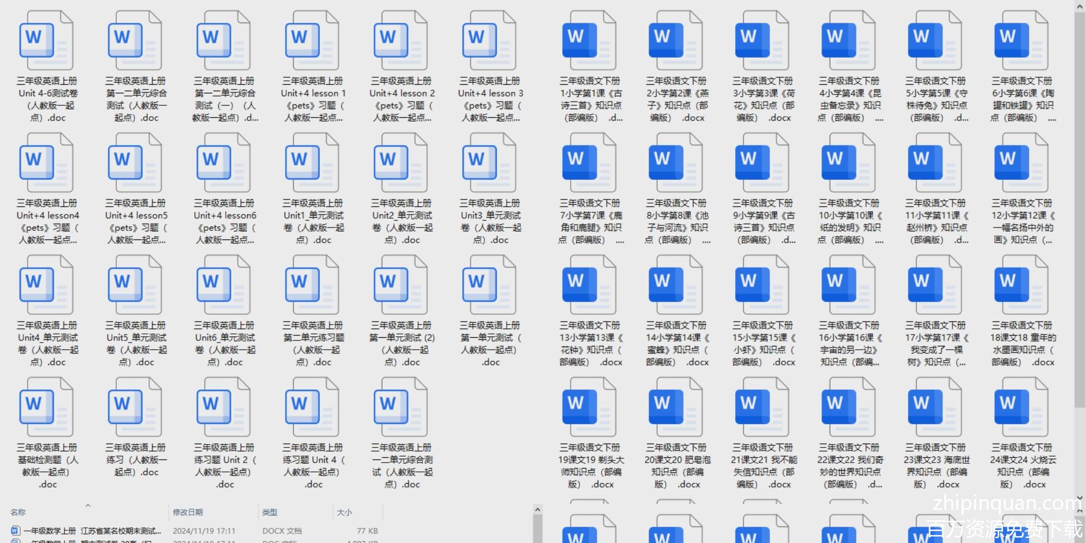
Task: Select 英语上册 第二单元练习题 Word file
Action: [312, 285]
